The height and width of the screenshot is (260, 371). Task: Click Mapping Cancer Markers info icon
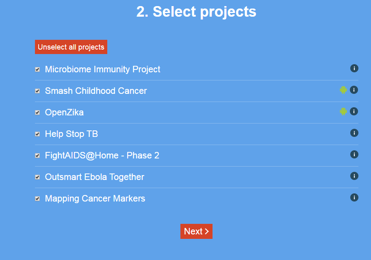[x=354, y=197]
